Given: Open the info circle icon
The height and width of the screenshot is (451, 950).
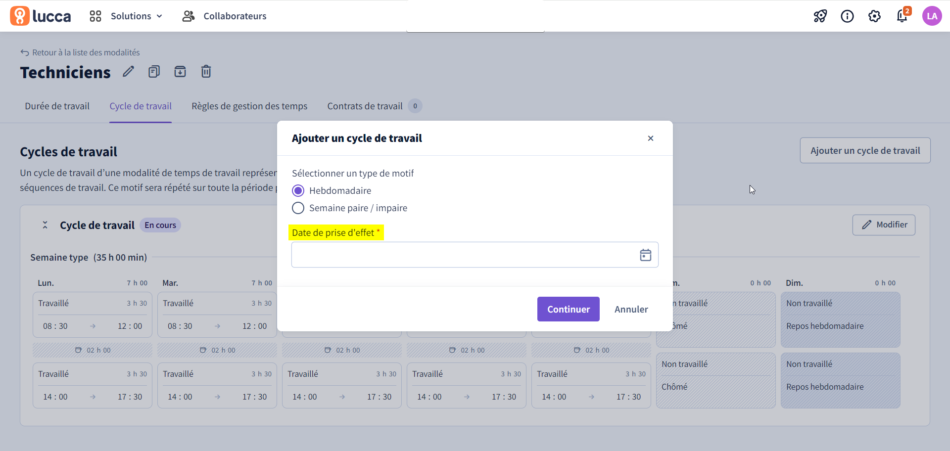Looking at the screenshot, I should coord(848,16).
